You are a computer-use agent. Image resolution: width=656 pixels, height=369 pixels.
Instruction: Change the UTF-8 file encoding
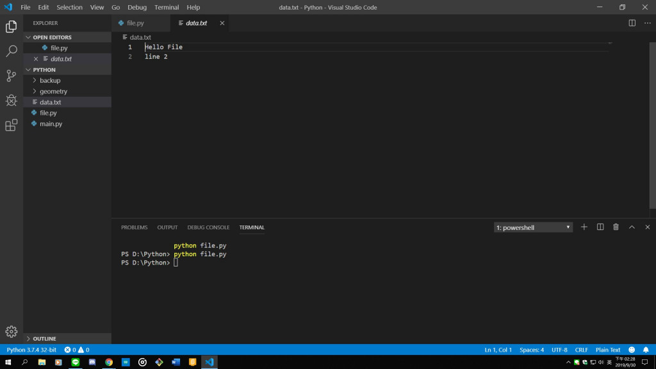559,350
